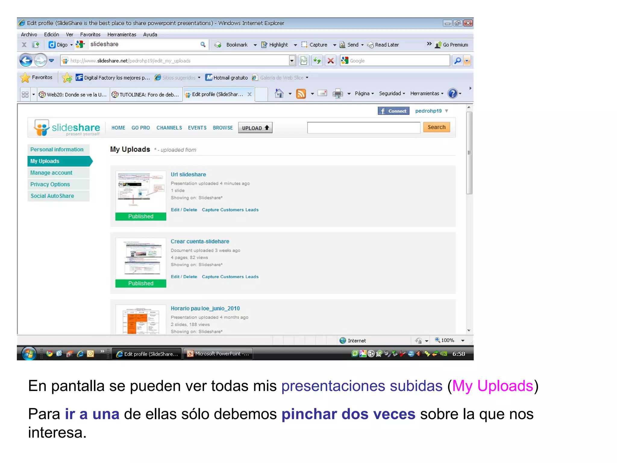Click the Internet Explorer quick launch icon
The width and height of the screenshot is (617, 463).
pyautogui.click(x=80, y=354)
